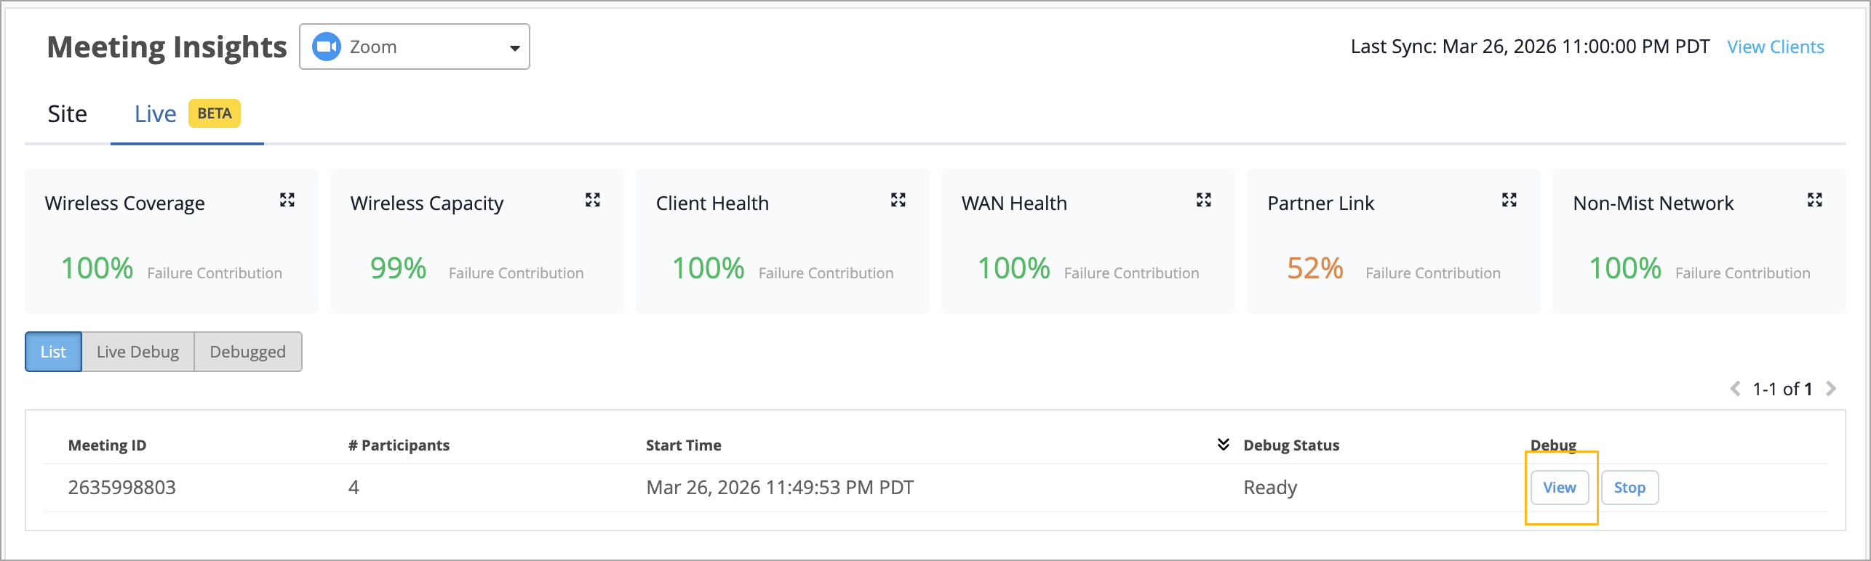
Task: Expand the WAN Health card
Action: coord(1204,200)
